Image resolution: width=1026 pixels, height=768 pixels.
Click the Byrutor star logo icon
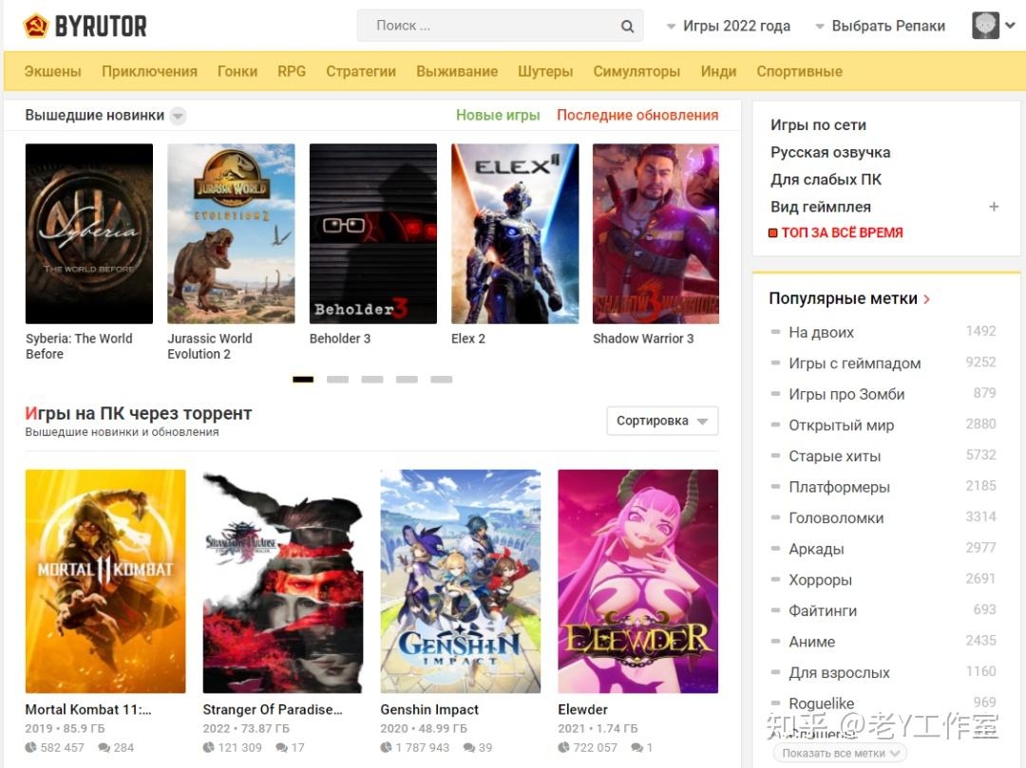pyautogui.click(x=36, y=26)
